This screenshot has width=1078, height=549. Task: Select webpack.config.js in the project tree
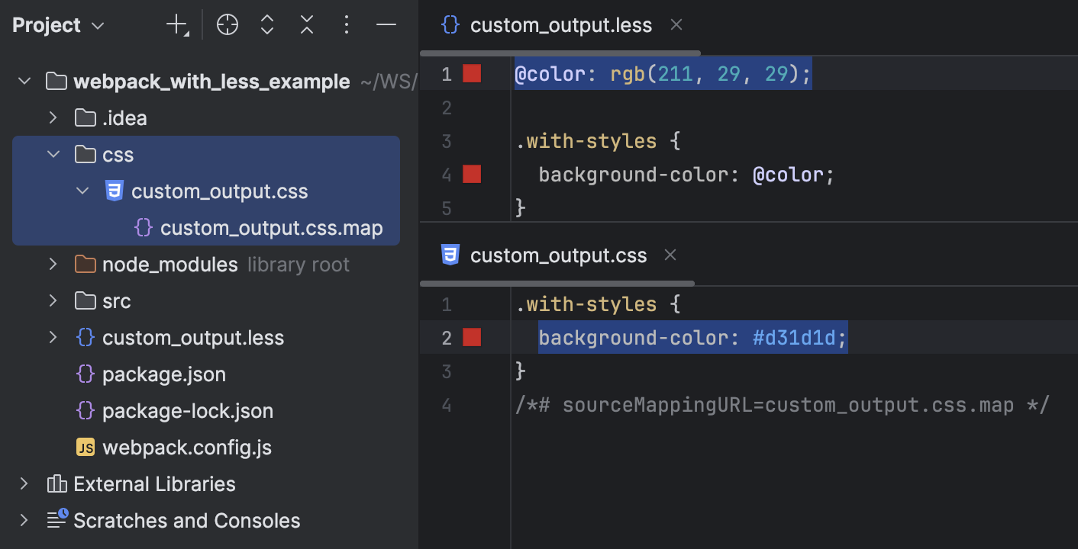[187, 448]
